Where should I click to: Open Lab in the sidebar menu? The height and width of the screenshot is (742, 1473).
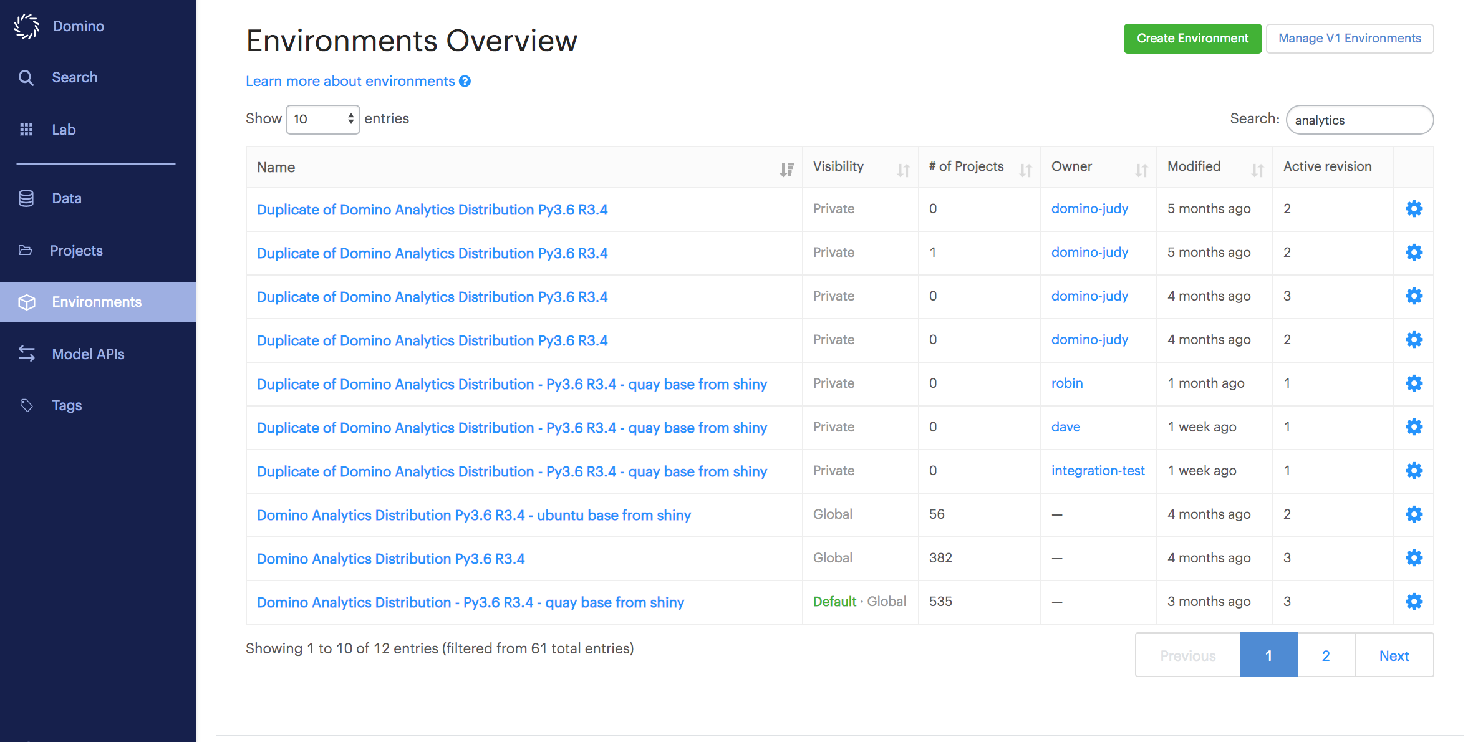pyautogui.click(x=64, y=130)
